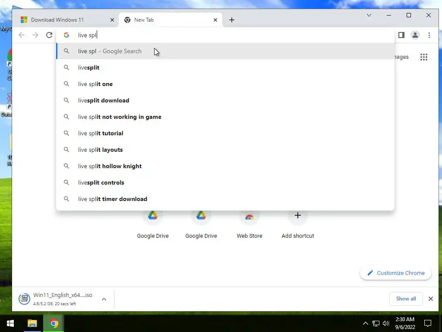
Task: Open File Explorer from taskbar
Action: pyautogui.click(x=32, y=323)
